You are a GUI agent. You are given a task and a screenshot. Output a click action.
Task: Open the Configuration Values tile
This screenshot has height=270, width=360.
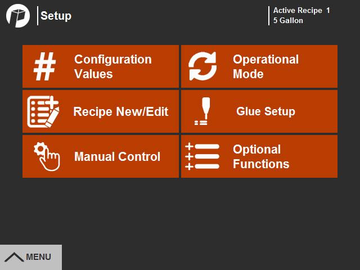(101, 66)
